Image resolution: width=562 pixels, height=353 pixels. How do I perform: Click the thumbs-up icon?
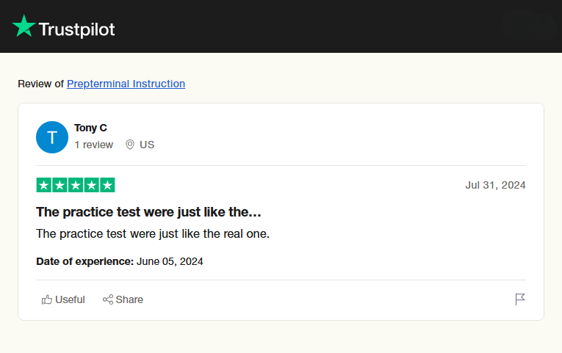pos(47,299)
